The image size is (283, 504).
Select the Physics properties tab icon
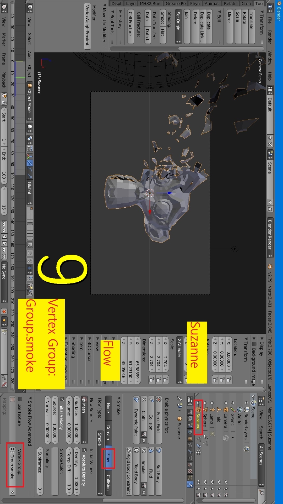(190, 484)
